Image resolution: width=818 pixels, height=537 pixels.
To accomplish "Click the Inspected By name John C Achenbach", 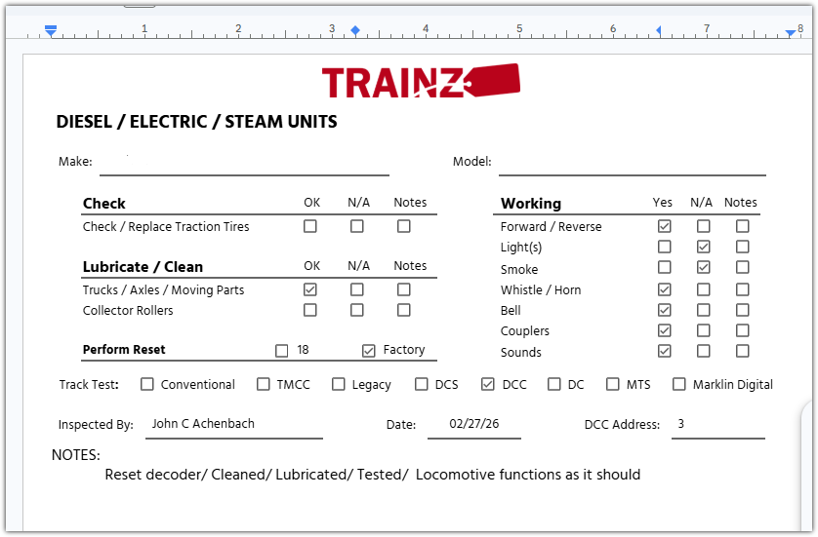I will click(x=203, y=424).
